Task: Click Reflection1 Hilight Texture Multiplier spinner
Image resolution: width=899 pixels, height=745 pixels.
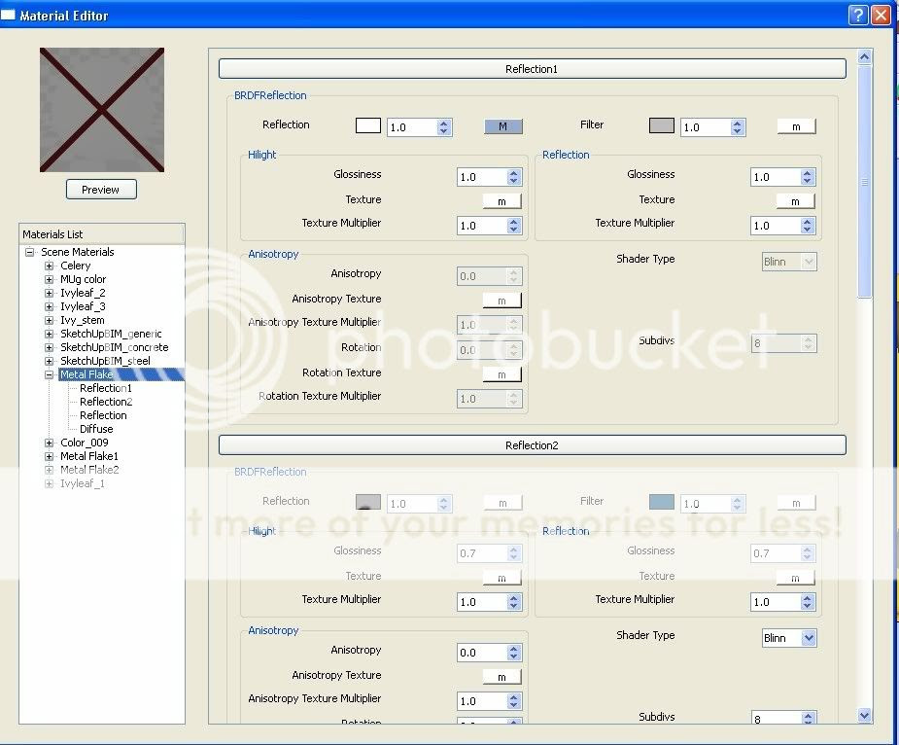Action: point(514,226)
